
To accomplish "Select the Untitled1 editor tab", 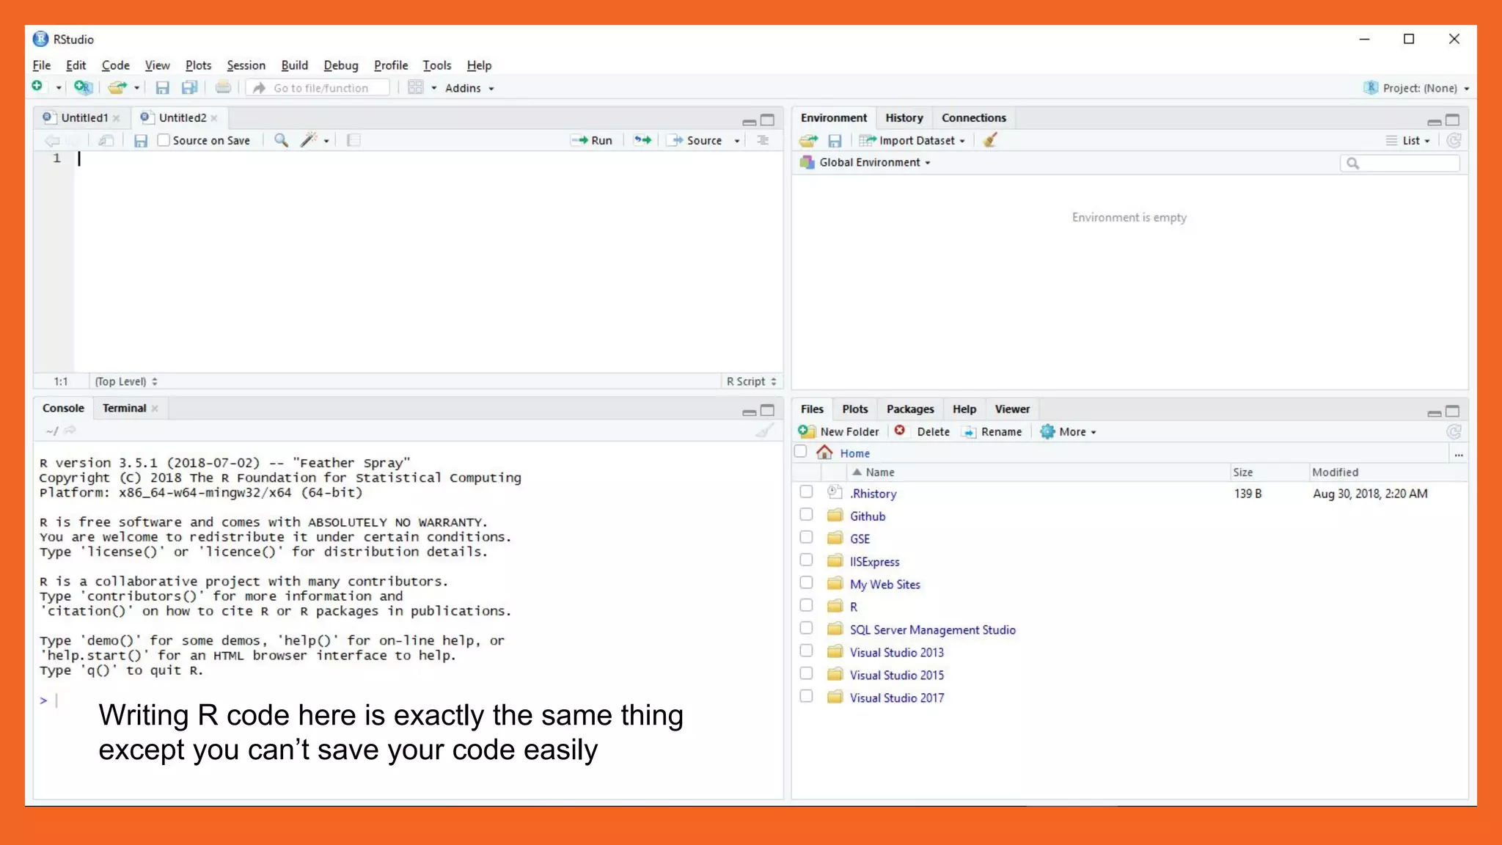I will pos(84,118).
